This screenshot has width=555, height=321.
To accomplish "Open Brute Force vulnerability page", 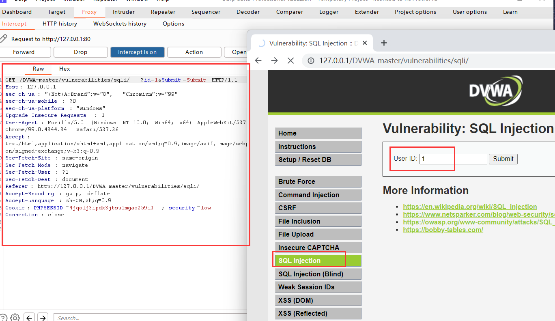I will tap(318, 181).
